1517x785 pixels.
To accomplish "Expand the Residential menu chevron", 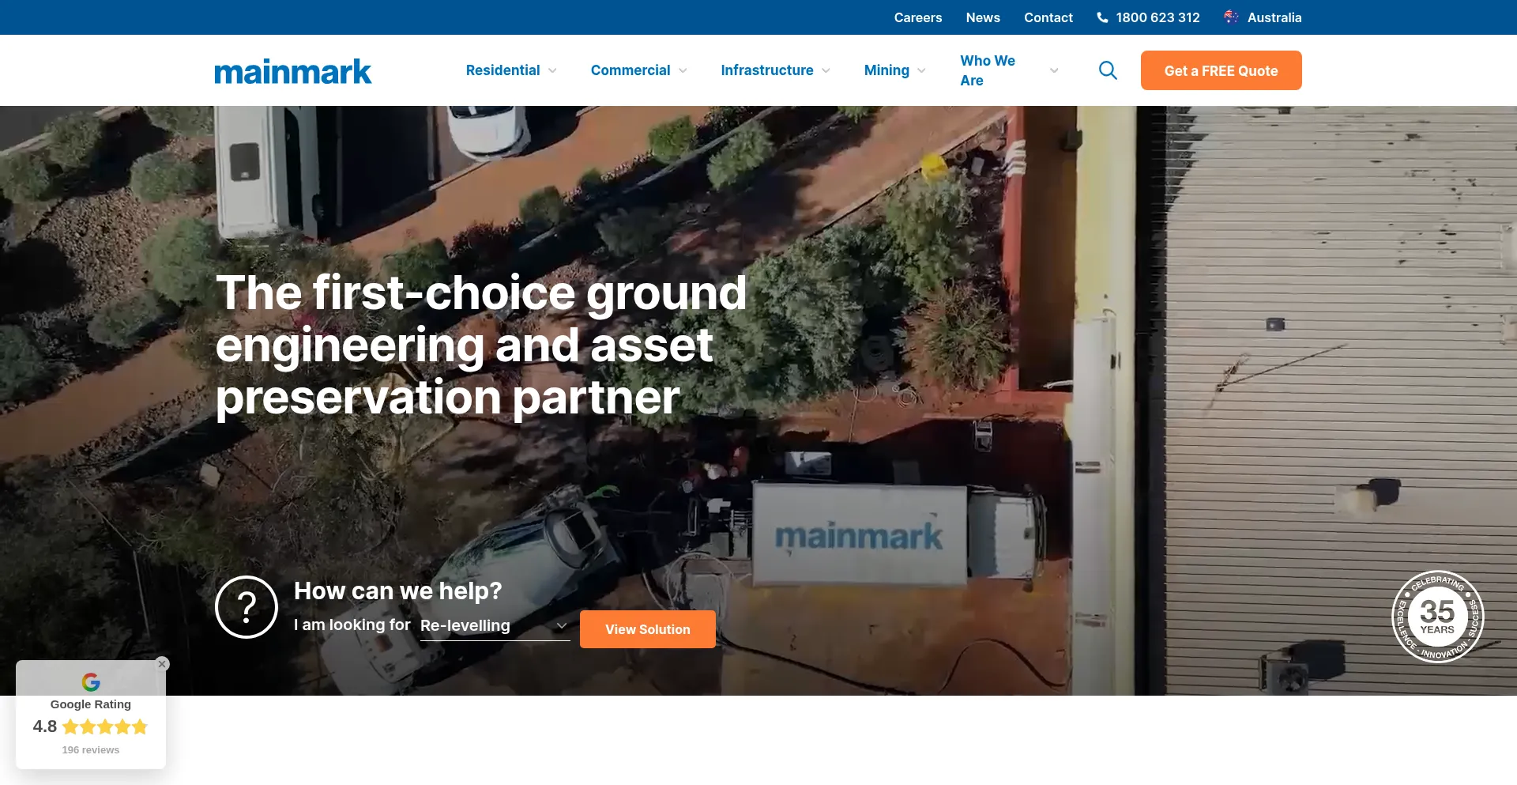I will tap(552, 70).
